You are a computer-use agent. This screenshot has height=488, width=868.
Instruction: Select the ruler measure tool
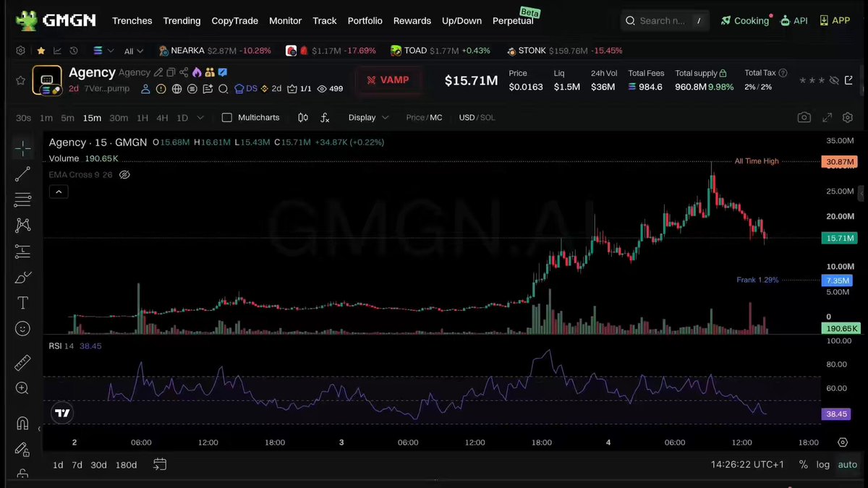(22, 362)
